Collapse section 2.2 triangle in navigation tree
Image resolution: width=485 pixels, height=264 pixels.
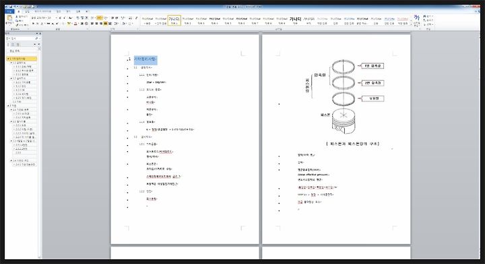[x=11, y=122]
